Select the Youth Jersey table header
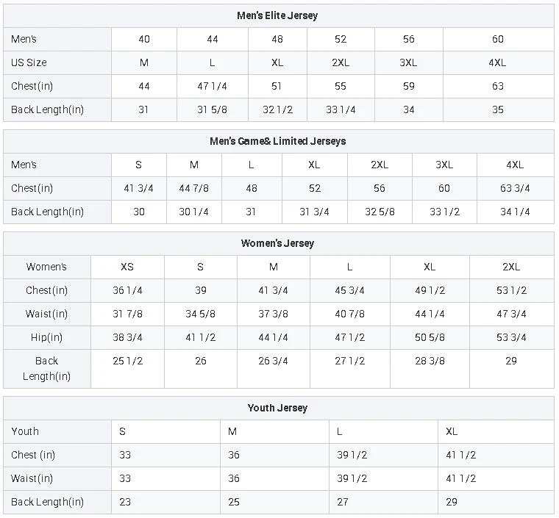This screenshot has width=559, height=518. coord(277,408)
